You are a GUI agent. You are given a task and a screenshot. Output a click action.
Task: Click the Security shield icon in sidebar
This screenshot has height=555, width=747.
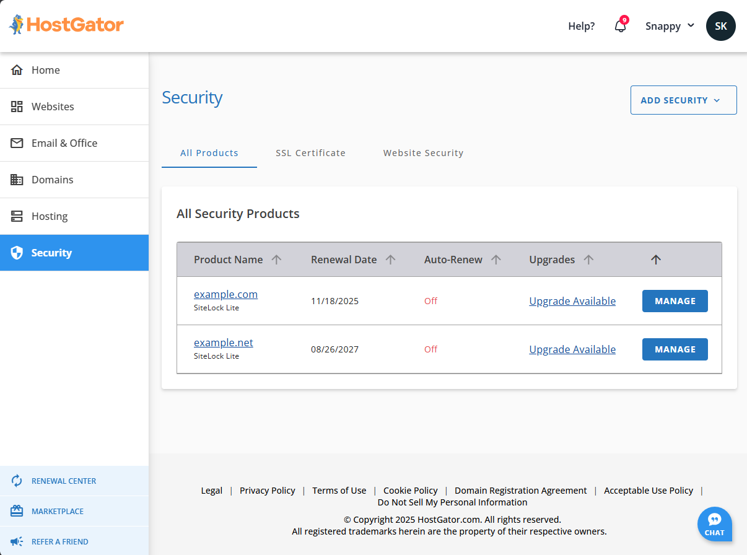click(x=17, y=253)
